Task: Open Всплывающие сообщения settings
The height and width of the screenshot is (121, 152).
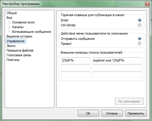Action: click(x=31, y=32)
